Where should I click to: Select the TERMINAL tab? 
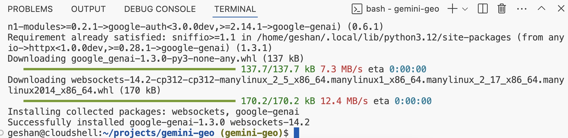click(235, 9)
